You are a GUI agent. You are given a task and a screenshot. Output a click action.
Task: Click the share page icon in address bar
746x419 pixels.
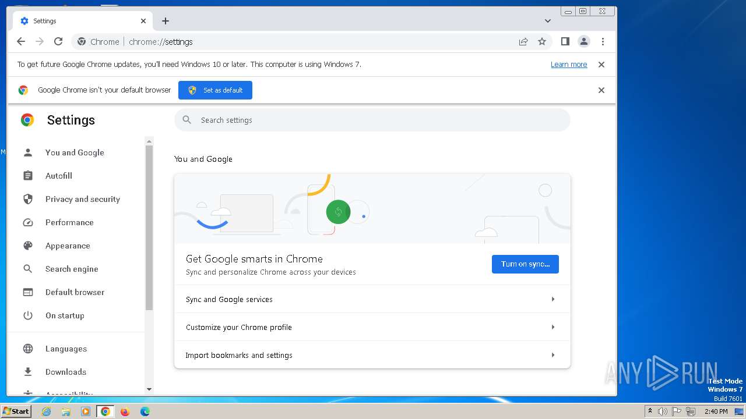pyautogui.click(x=523, y=41)
